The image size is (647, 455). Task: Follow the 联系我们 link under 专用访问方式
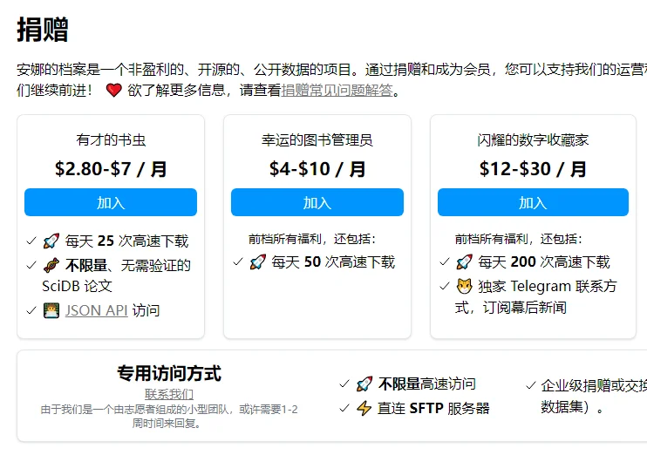[169, 394]
